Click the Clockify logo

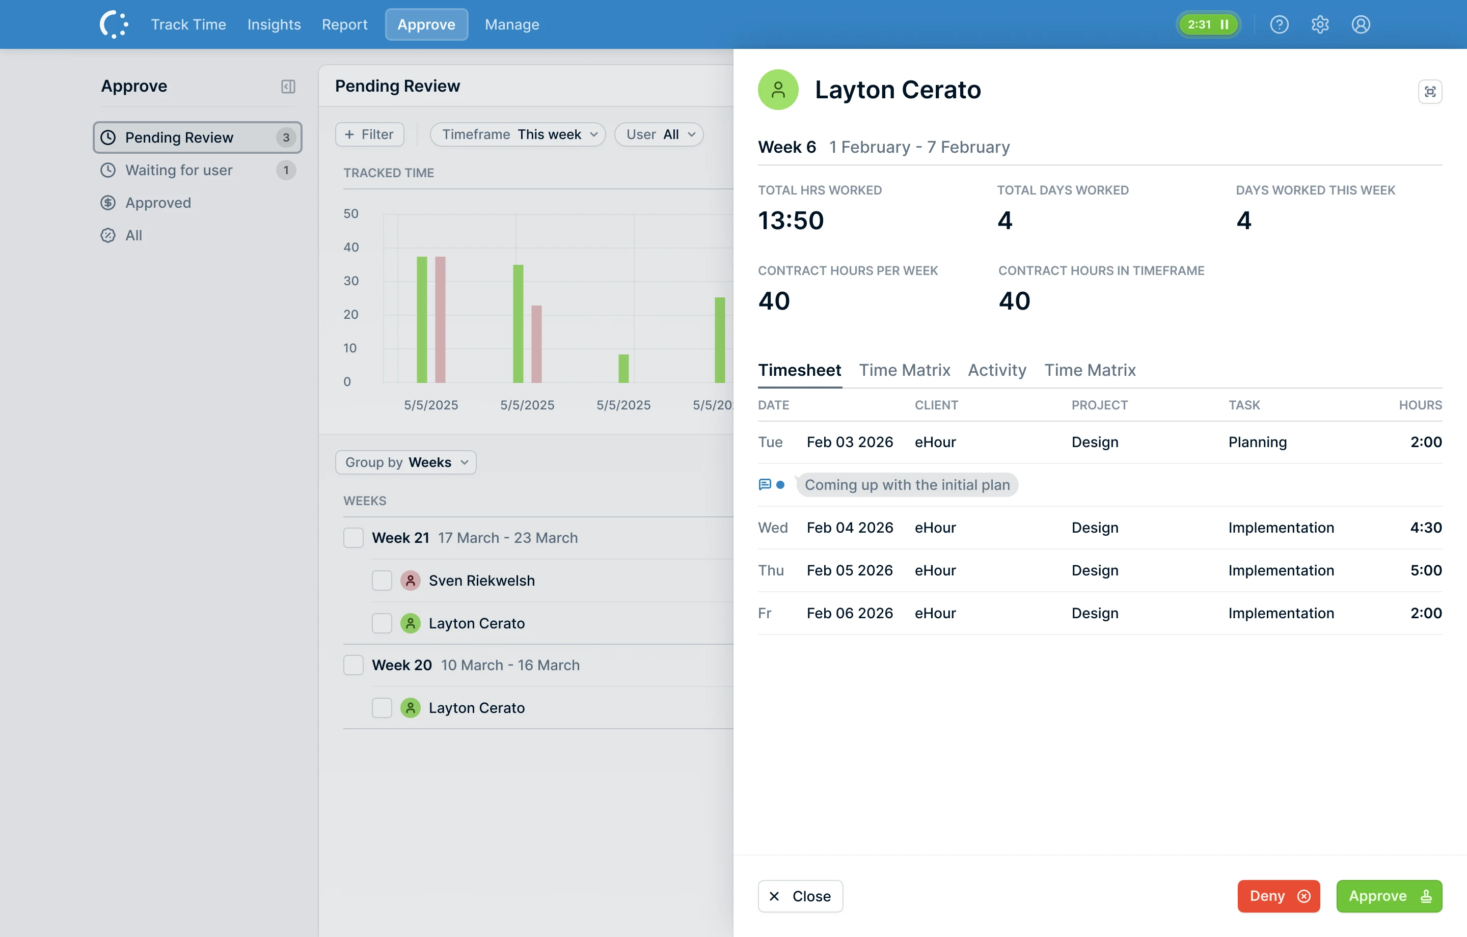pos(113,24)
